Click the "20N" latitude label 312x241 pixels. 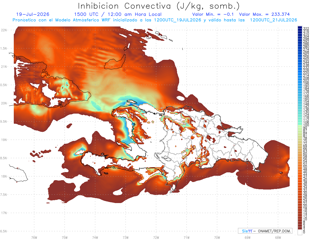(x=4, y=103)
